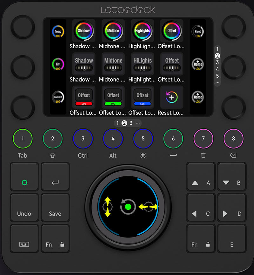Select the Temp LOG dial icon
The height and width of the screenshot is (275, 254).
point(58,32)
